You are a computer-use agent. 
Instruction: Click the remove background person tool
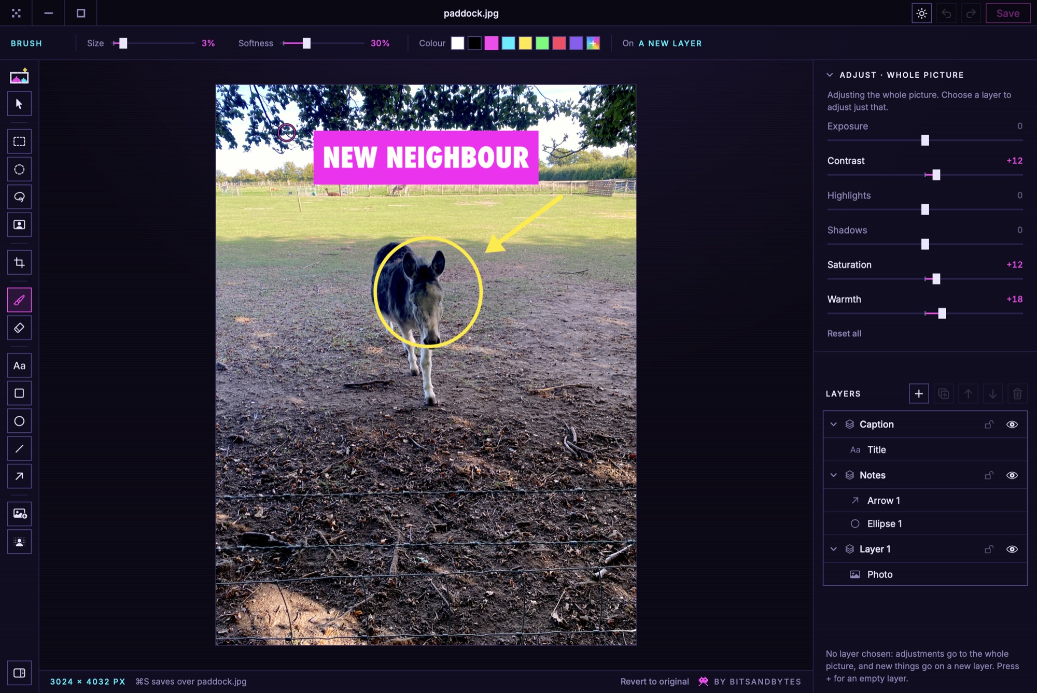pos(19,542)
